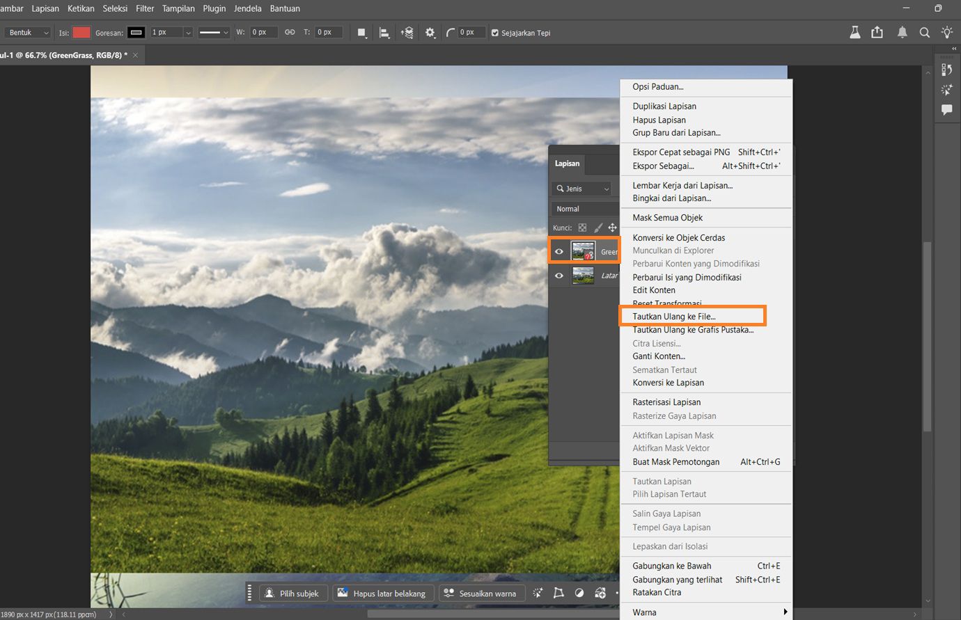Open the Jendela menu
This screenshot has width=961, height=620.
coord(247,8)
